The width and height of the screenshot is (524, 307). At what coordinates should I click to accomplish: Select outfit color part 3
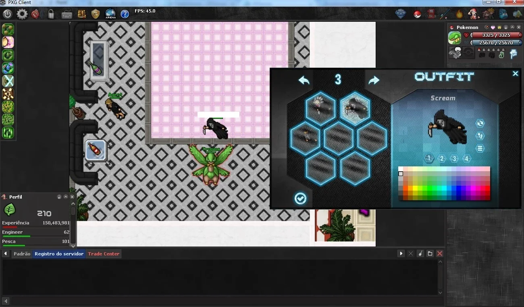point(454,158)
